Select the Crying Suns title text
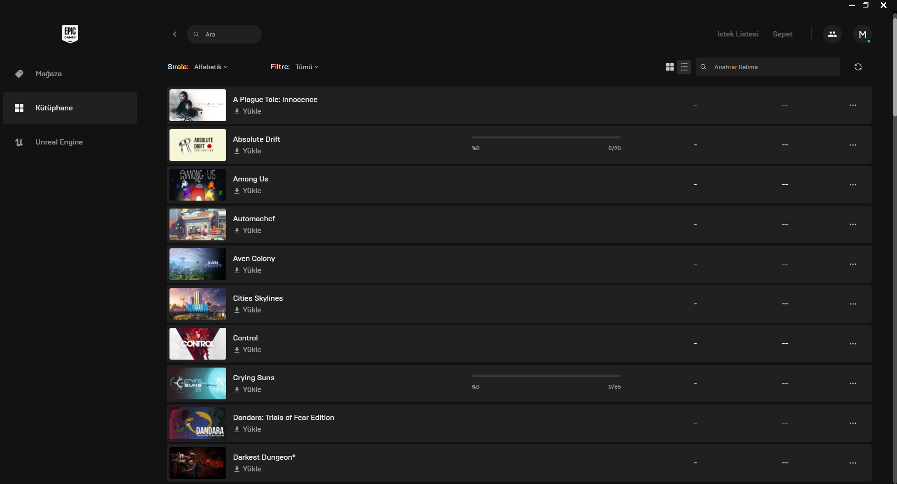The height and width of the screenshot is (484, 897). (254, 378)
